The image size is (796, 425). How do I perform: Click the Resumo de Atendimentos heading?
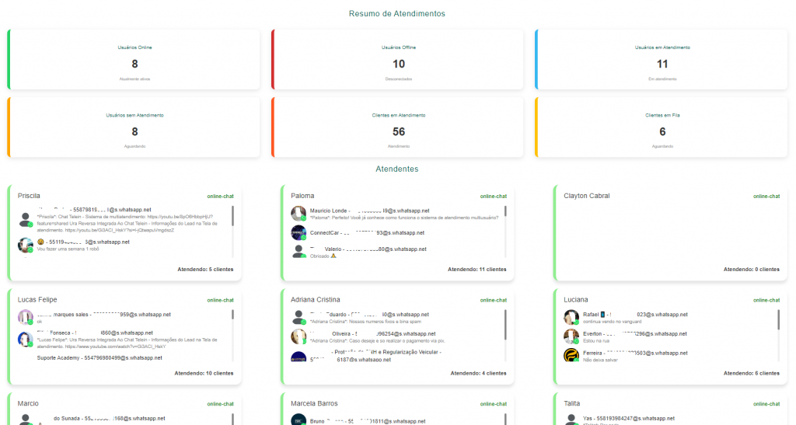coord(397,14)
